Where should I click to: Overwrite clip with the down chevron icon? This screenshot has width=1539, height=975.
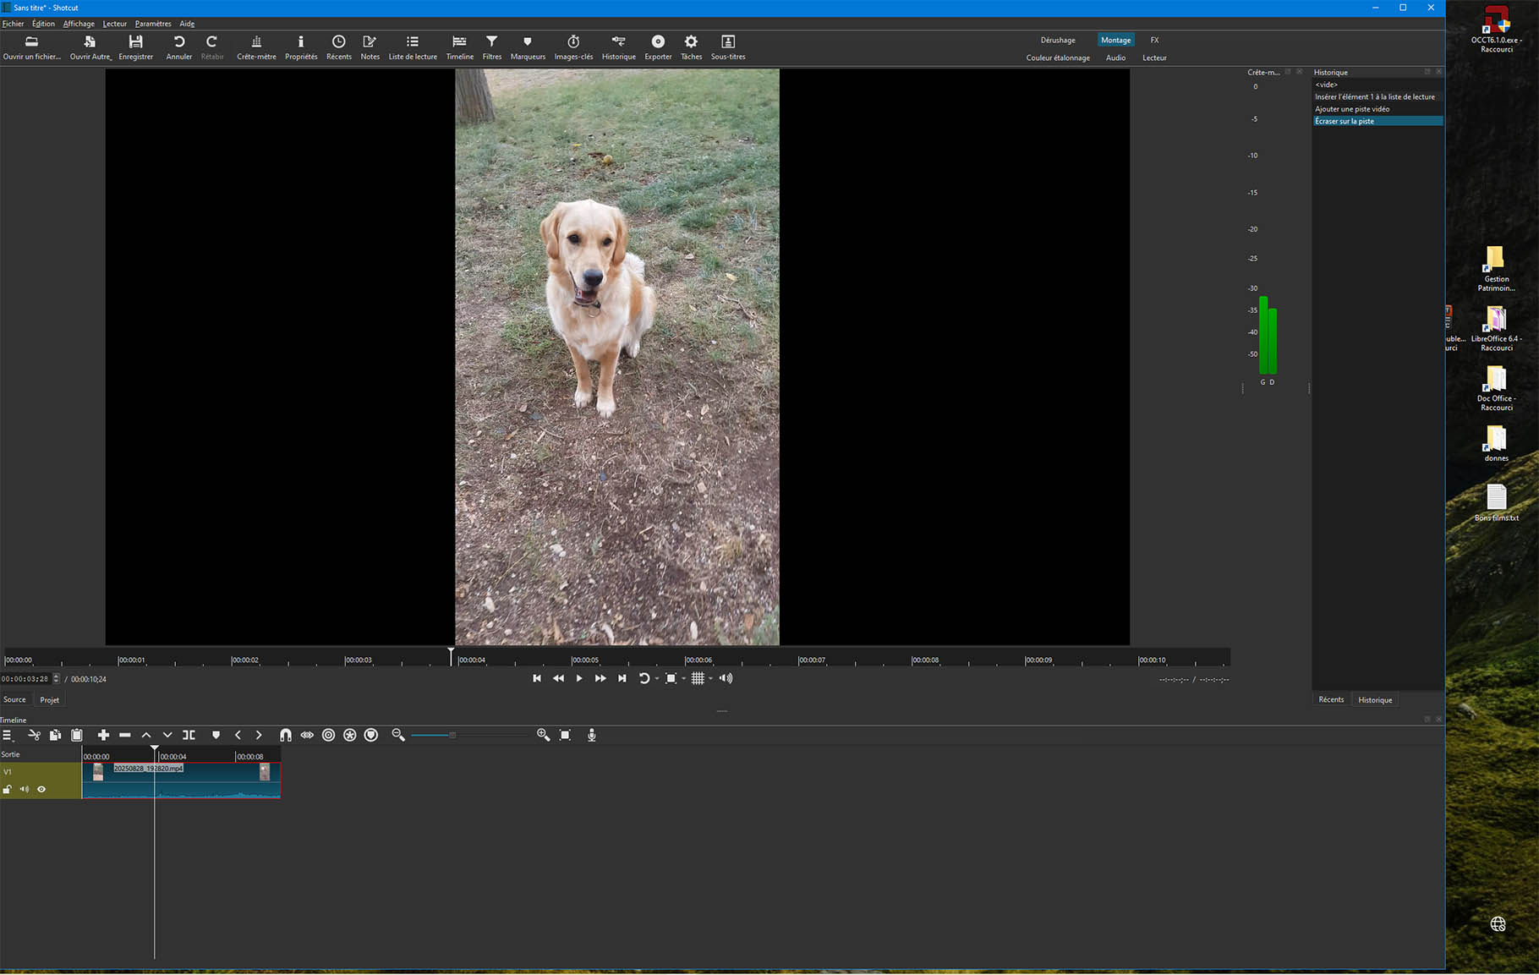click(167, 735)
